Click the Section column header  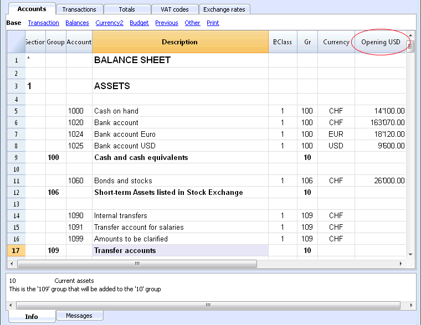coord(35,42)
